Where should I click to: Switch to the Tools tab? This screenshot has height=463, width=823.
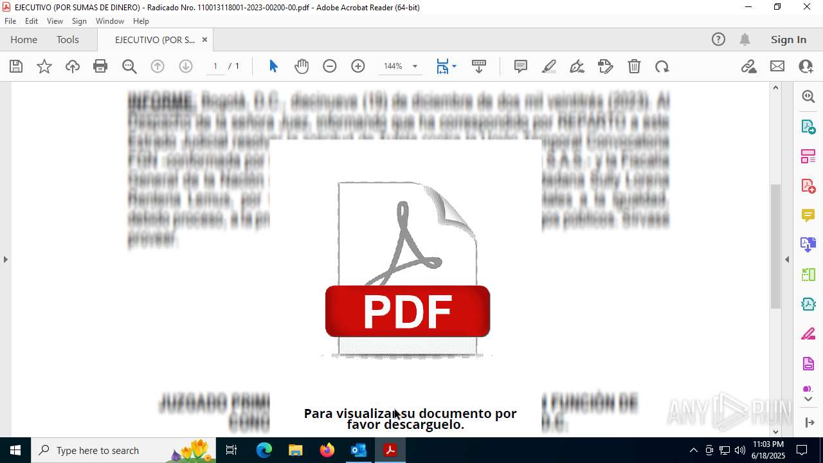pyautogui.click(x=68, y=39)
